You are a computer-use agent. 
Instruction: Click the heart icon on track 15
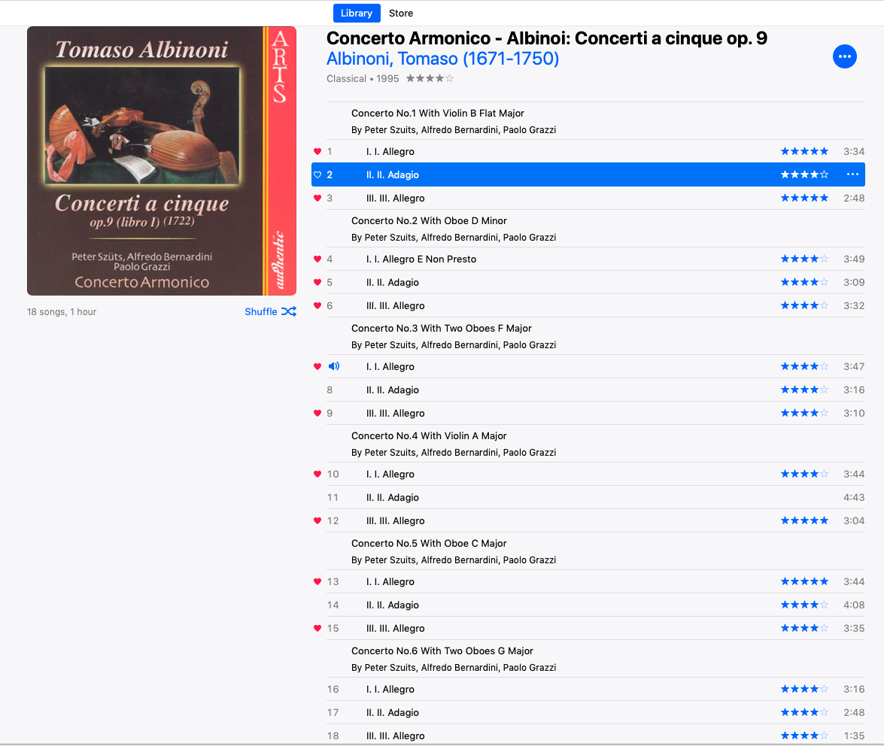pyautogui.click(x=317, y=628)
